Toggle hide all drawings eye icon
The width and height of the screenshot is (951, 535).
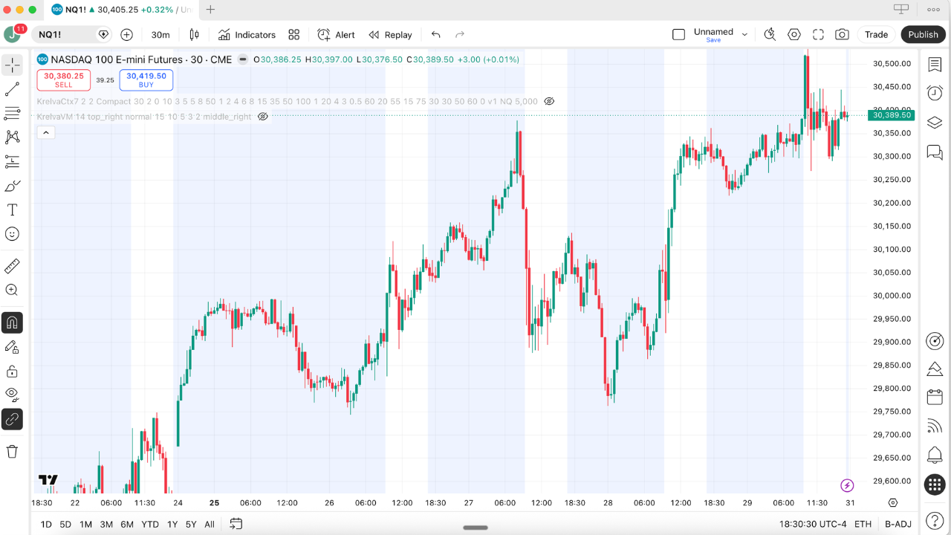12,395
